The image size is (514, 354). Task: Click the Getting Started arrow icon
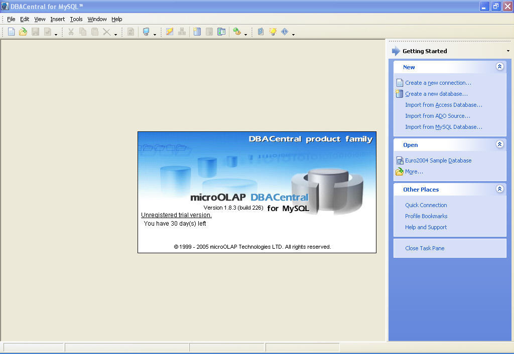pyautogui.click(x=396, y=51)
